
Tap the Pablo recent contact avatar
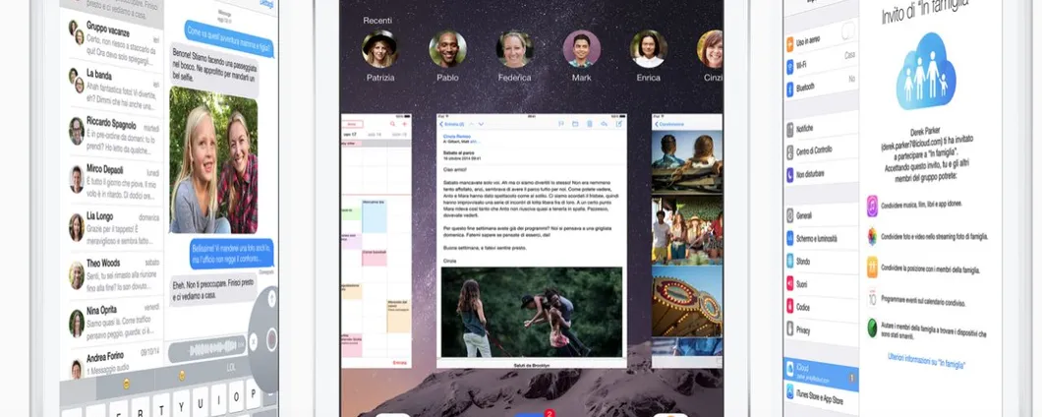[448, 48]
